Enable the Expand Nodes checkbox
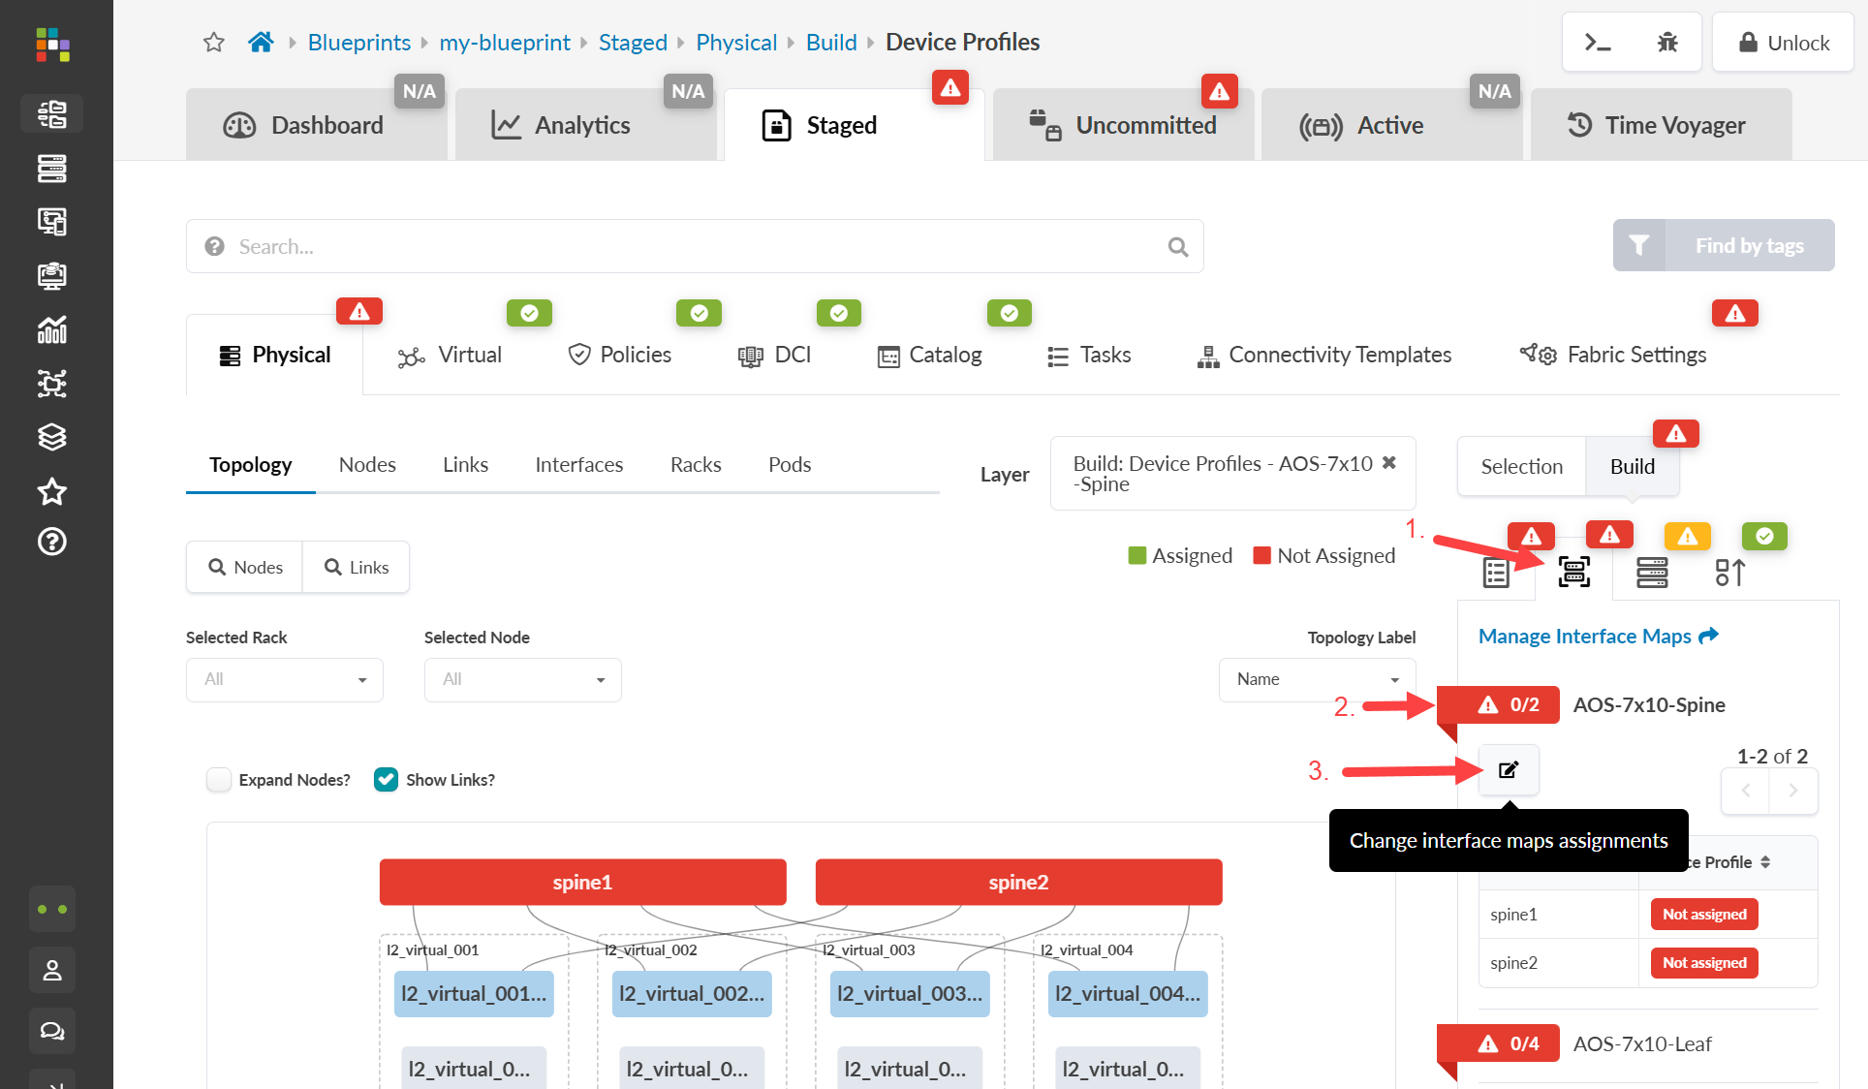Screen dimensions: 1868x1089 coord(220,780)
